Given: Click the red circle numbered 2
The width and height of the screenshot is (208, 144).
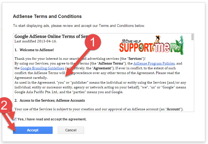Looking at the screenshot, I should point(5,105).
